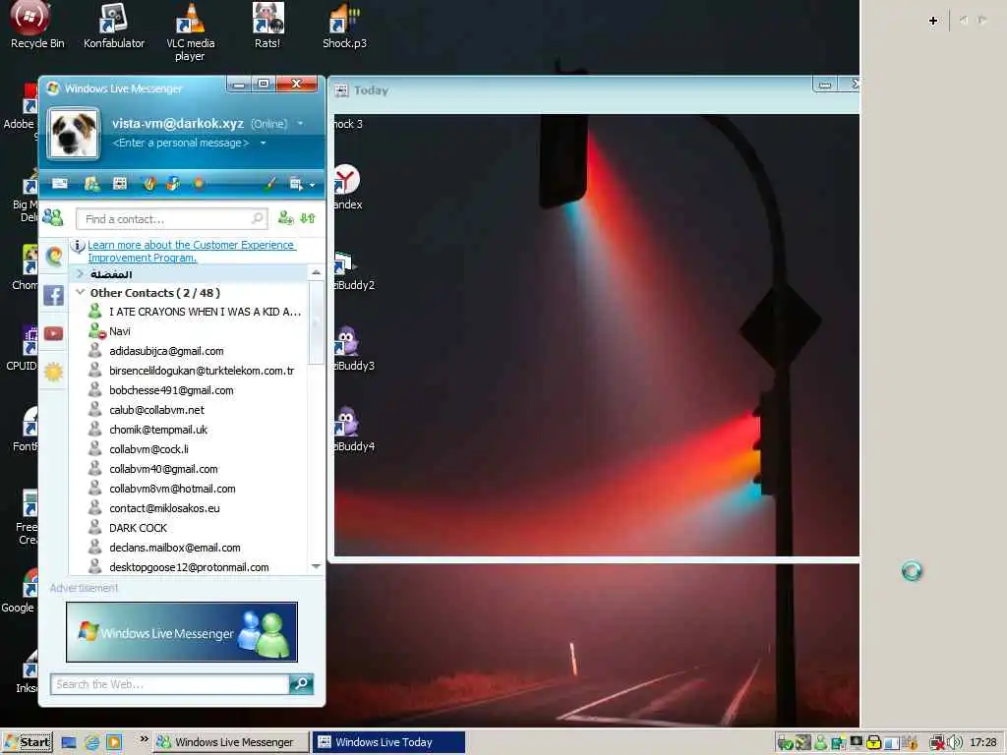Click the Windows Live Messenger advertisement banner
The width and height of the screenshot is (1007, 755).
tap(182, 632)
